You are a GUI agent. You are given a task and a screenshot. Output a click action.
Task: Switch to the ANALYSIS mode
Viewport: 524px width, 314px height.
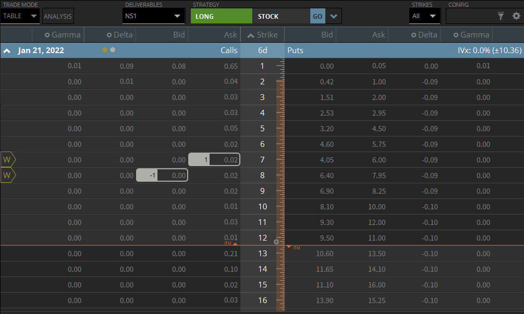click(58, 16)
